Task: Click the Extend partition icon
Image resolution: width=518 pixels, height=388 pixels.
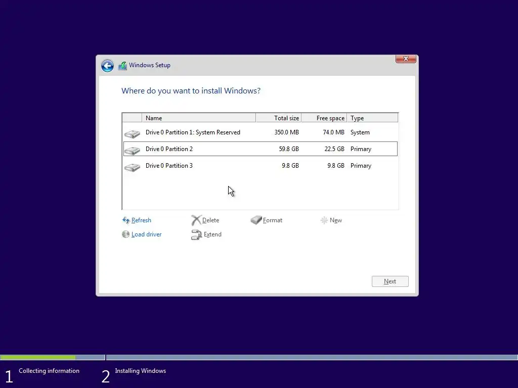Action: (x=196, y=234)
